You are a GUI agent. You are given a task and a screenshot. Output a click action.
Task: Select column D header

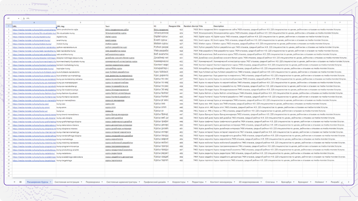tap(161, 23)
